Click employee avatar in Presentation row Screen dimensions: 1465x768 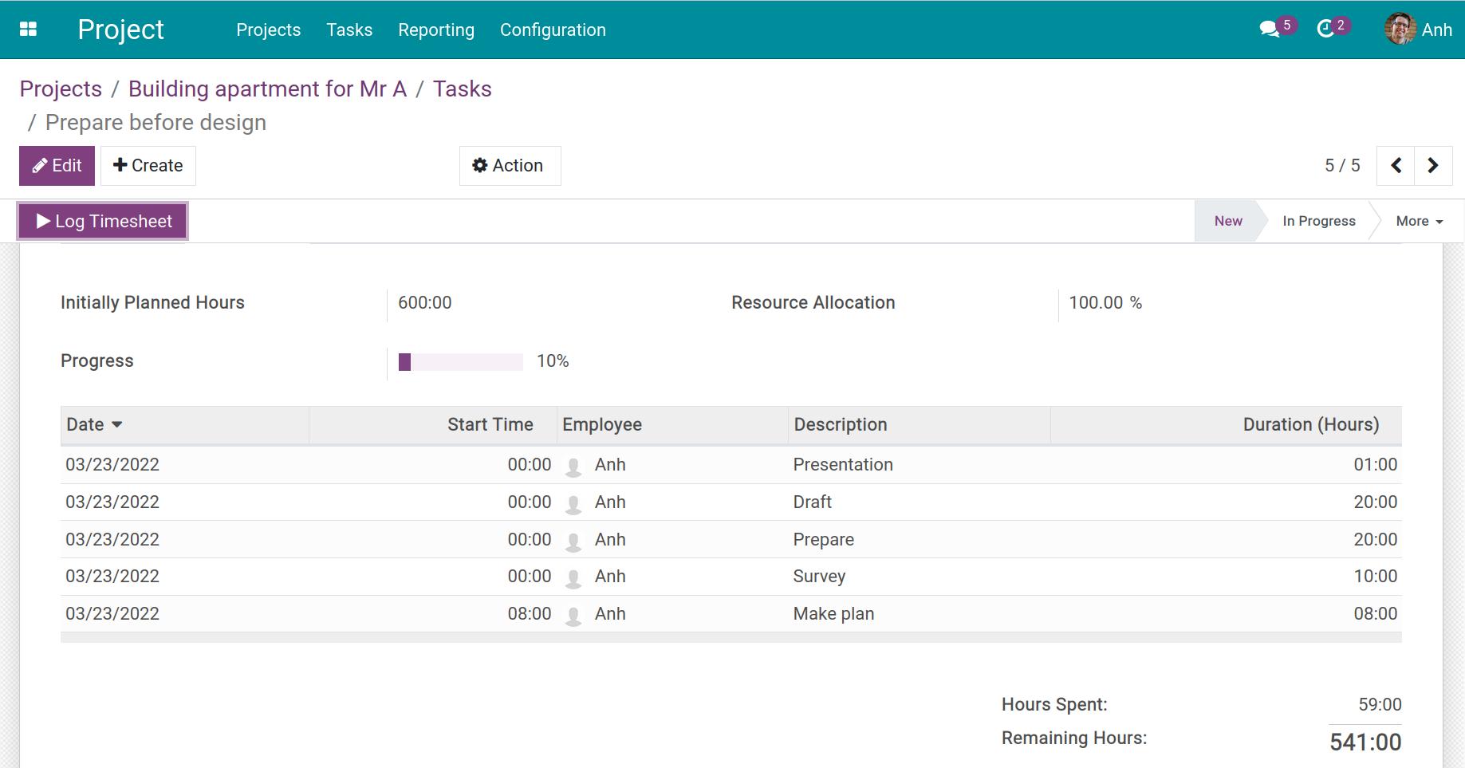(x=573, y=466)
